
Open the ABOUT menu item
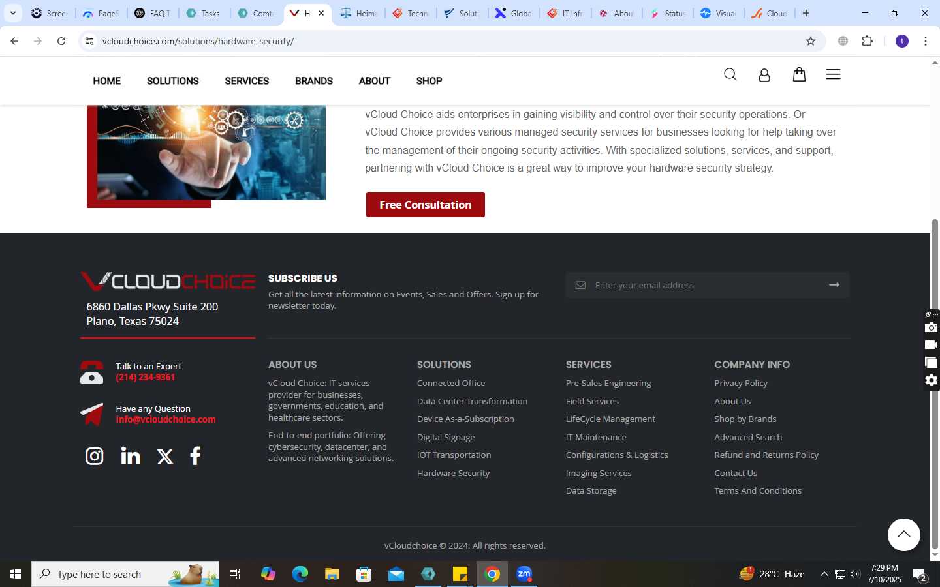[x=375, y=81]
